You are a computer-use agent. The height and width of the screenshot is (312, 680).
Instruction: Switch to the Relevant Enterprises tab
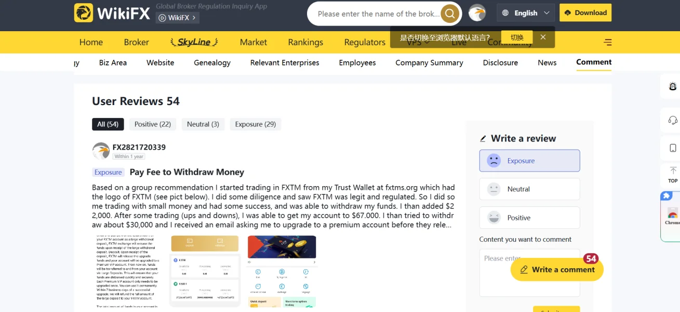[x=285, y=62]
